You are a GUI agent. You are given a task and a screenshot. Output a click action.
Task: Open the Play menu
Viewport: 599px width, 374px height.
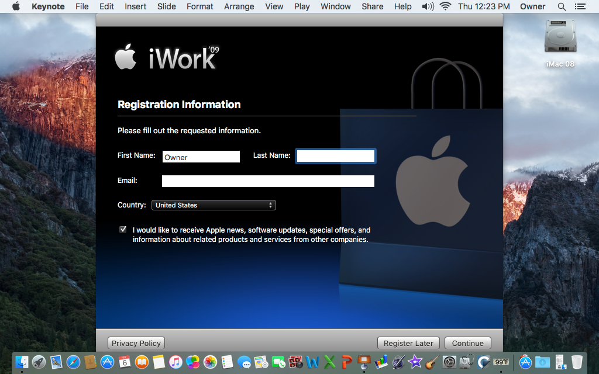pos(302,6)
